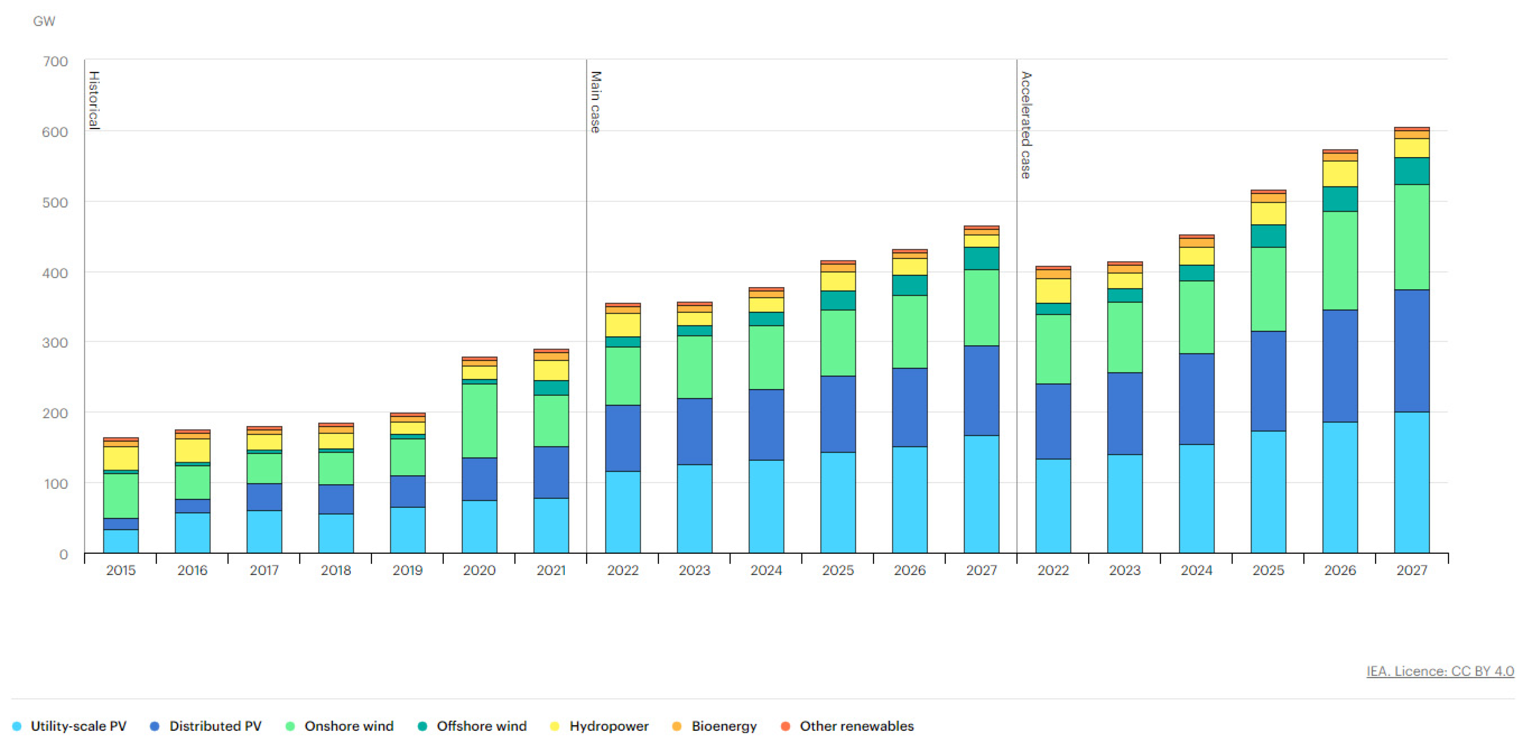Click the Hydropower legend label

coord(609,726)
